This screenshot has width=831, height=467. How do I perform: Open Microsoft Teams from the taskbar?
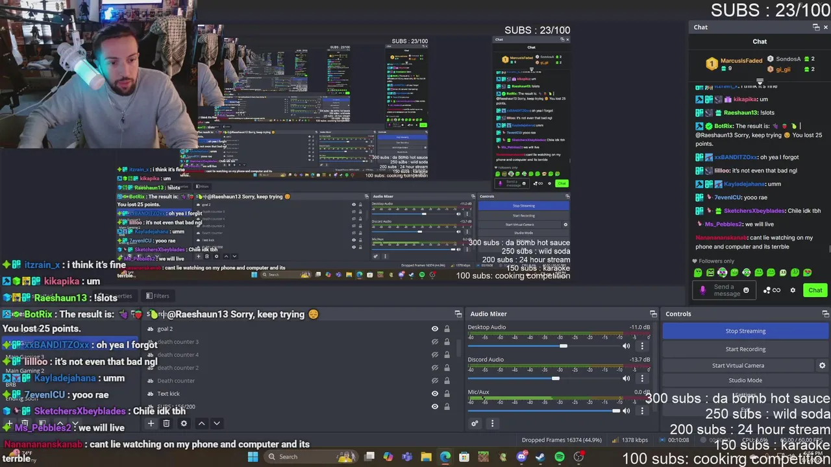[407, 457]
